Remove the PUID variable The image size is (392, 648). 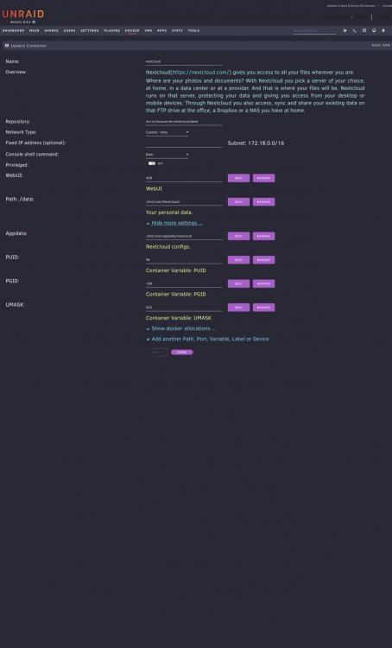[263, 260]
